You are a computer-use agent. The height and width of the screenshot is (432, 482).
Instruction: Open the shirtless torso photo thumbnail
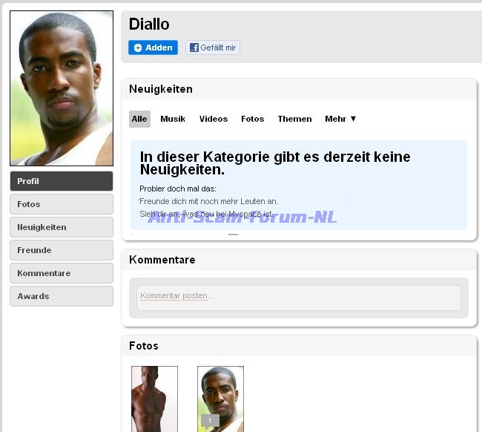click(x=154, y=399)
